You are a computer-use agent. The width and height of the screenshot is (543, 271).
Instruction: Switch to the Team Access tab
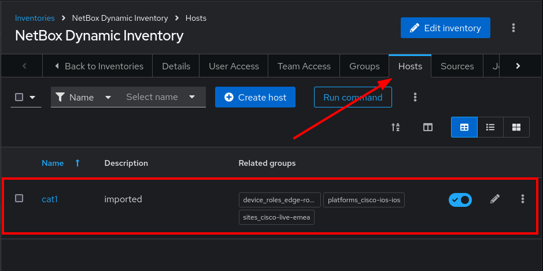tap(304, 66)
